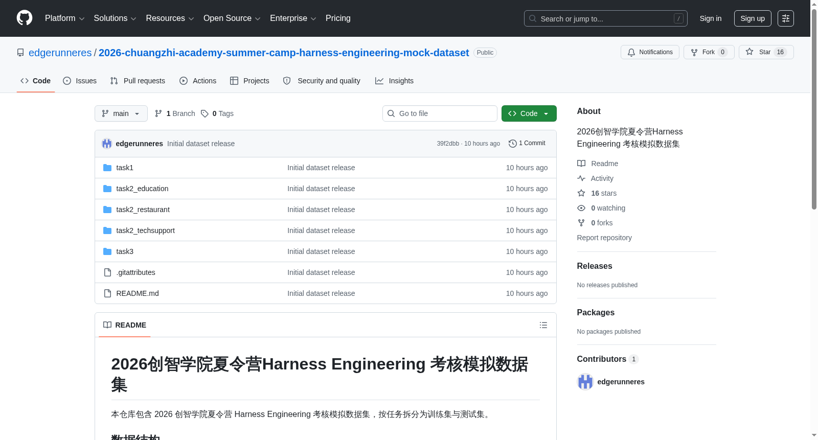
Task: Select the Readme book icon in About
Action: point(581,164)
